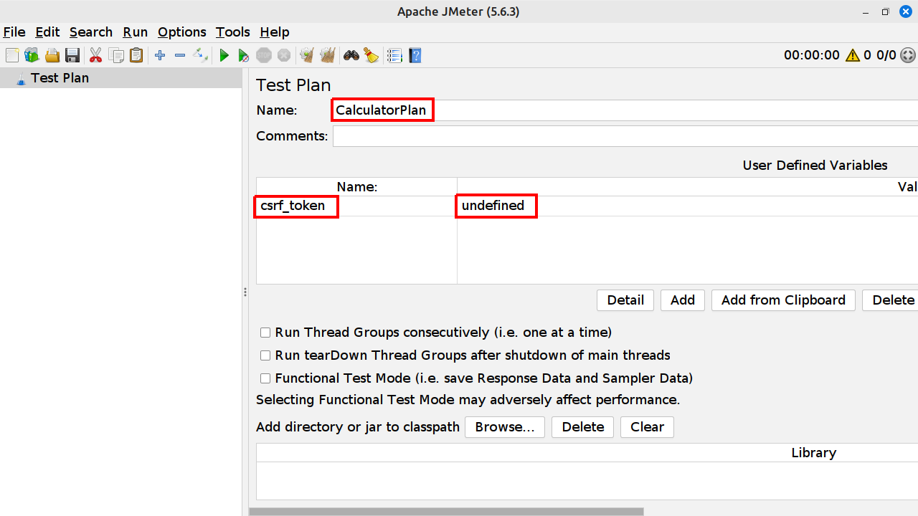Start test with no pauses icon
This screenshot has width=918, height=516.
[x=244, y=55]
